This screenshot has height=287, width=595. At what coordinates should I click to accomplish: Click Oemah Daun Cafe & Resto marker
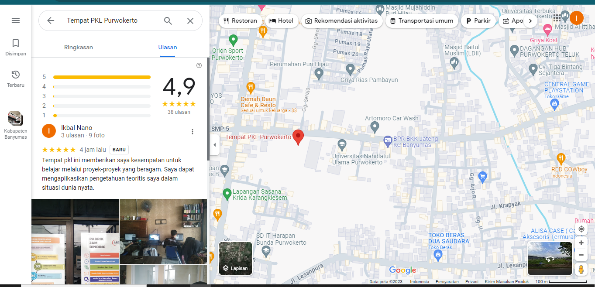pos(251,88)
